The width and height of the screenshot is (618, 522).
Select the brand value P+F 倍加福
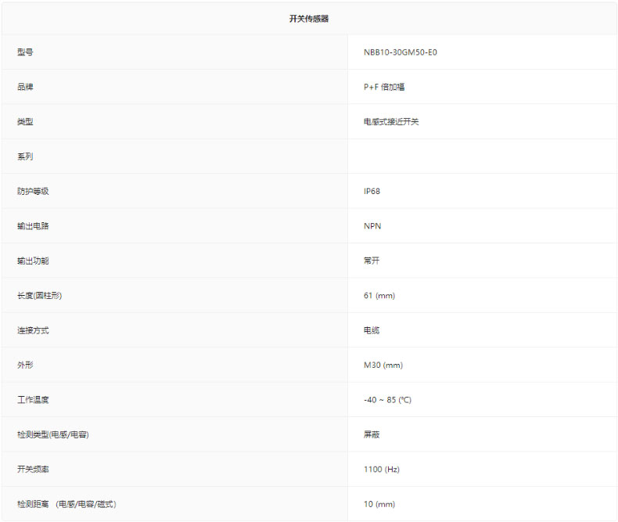coord(384,88)
